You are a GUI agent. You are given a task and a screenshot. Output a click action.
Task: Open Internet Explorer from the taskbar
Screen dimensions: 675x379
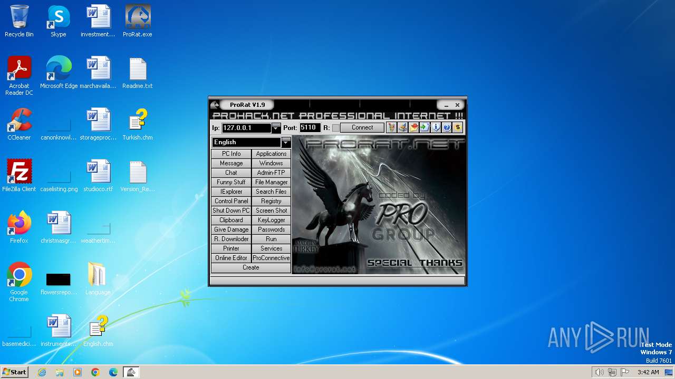pos(42,372)
